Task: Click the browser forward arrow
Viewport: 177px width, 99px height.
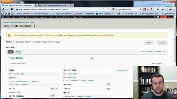Action: 7,9
